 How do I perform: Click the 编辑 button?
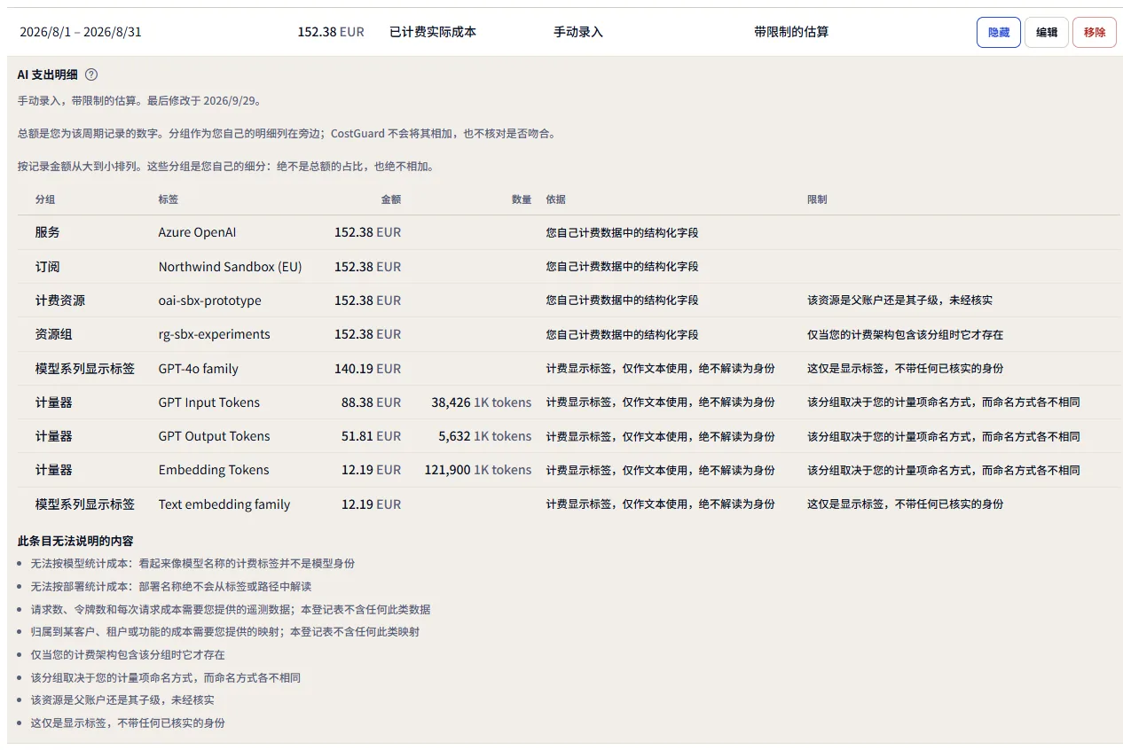coord(1047,32)
